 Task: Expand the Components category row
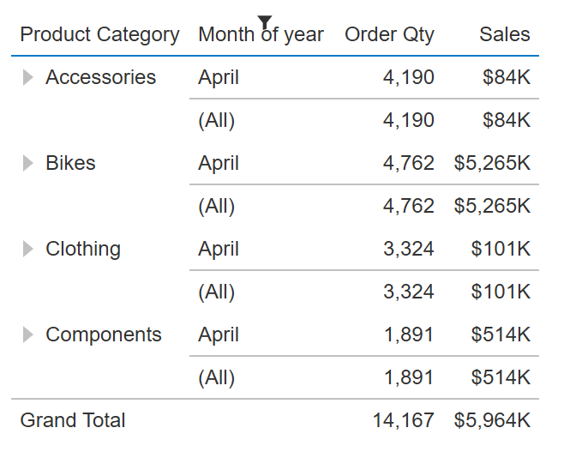[28, 334]
